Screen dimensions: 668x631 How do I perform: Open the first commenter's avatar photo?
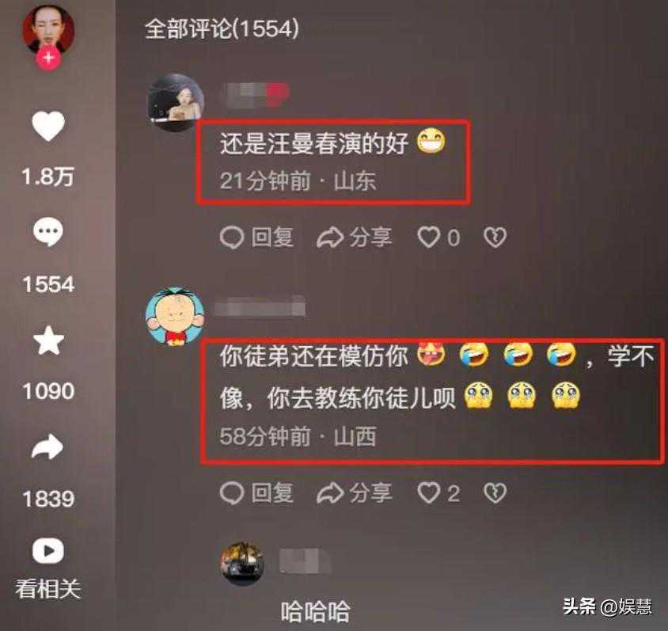pyautogui.click(x=176, y=102)
